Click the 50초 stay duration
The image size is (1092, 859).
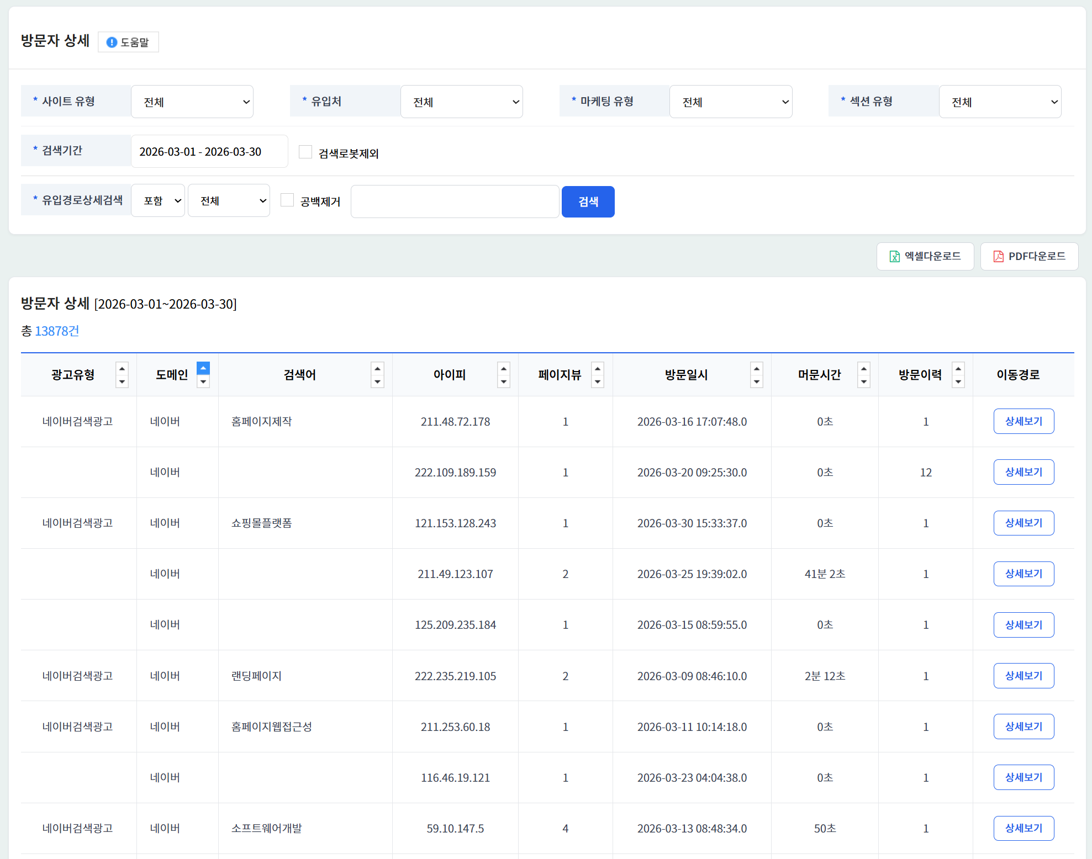point(825,829)
